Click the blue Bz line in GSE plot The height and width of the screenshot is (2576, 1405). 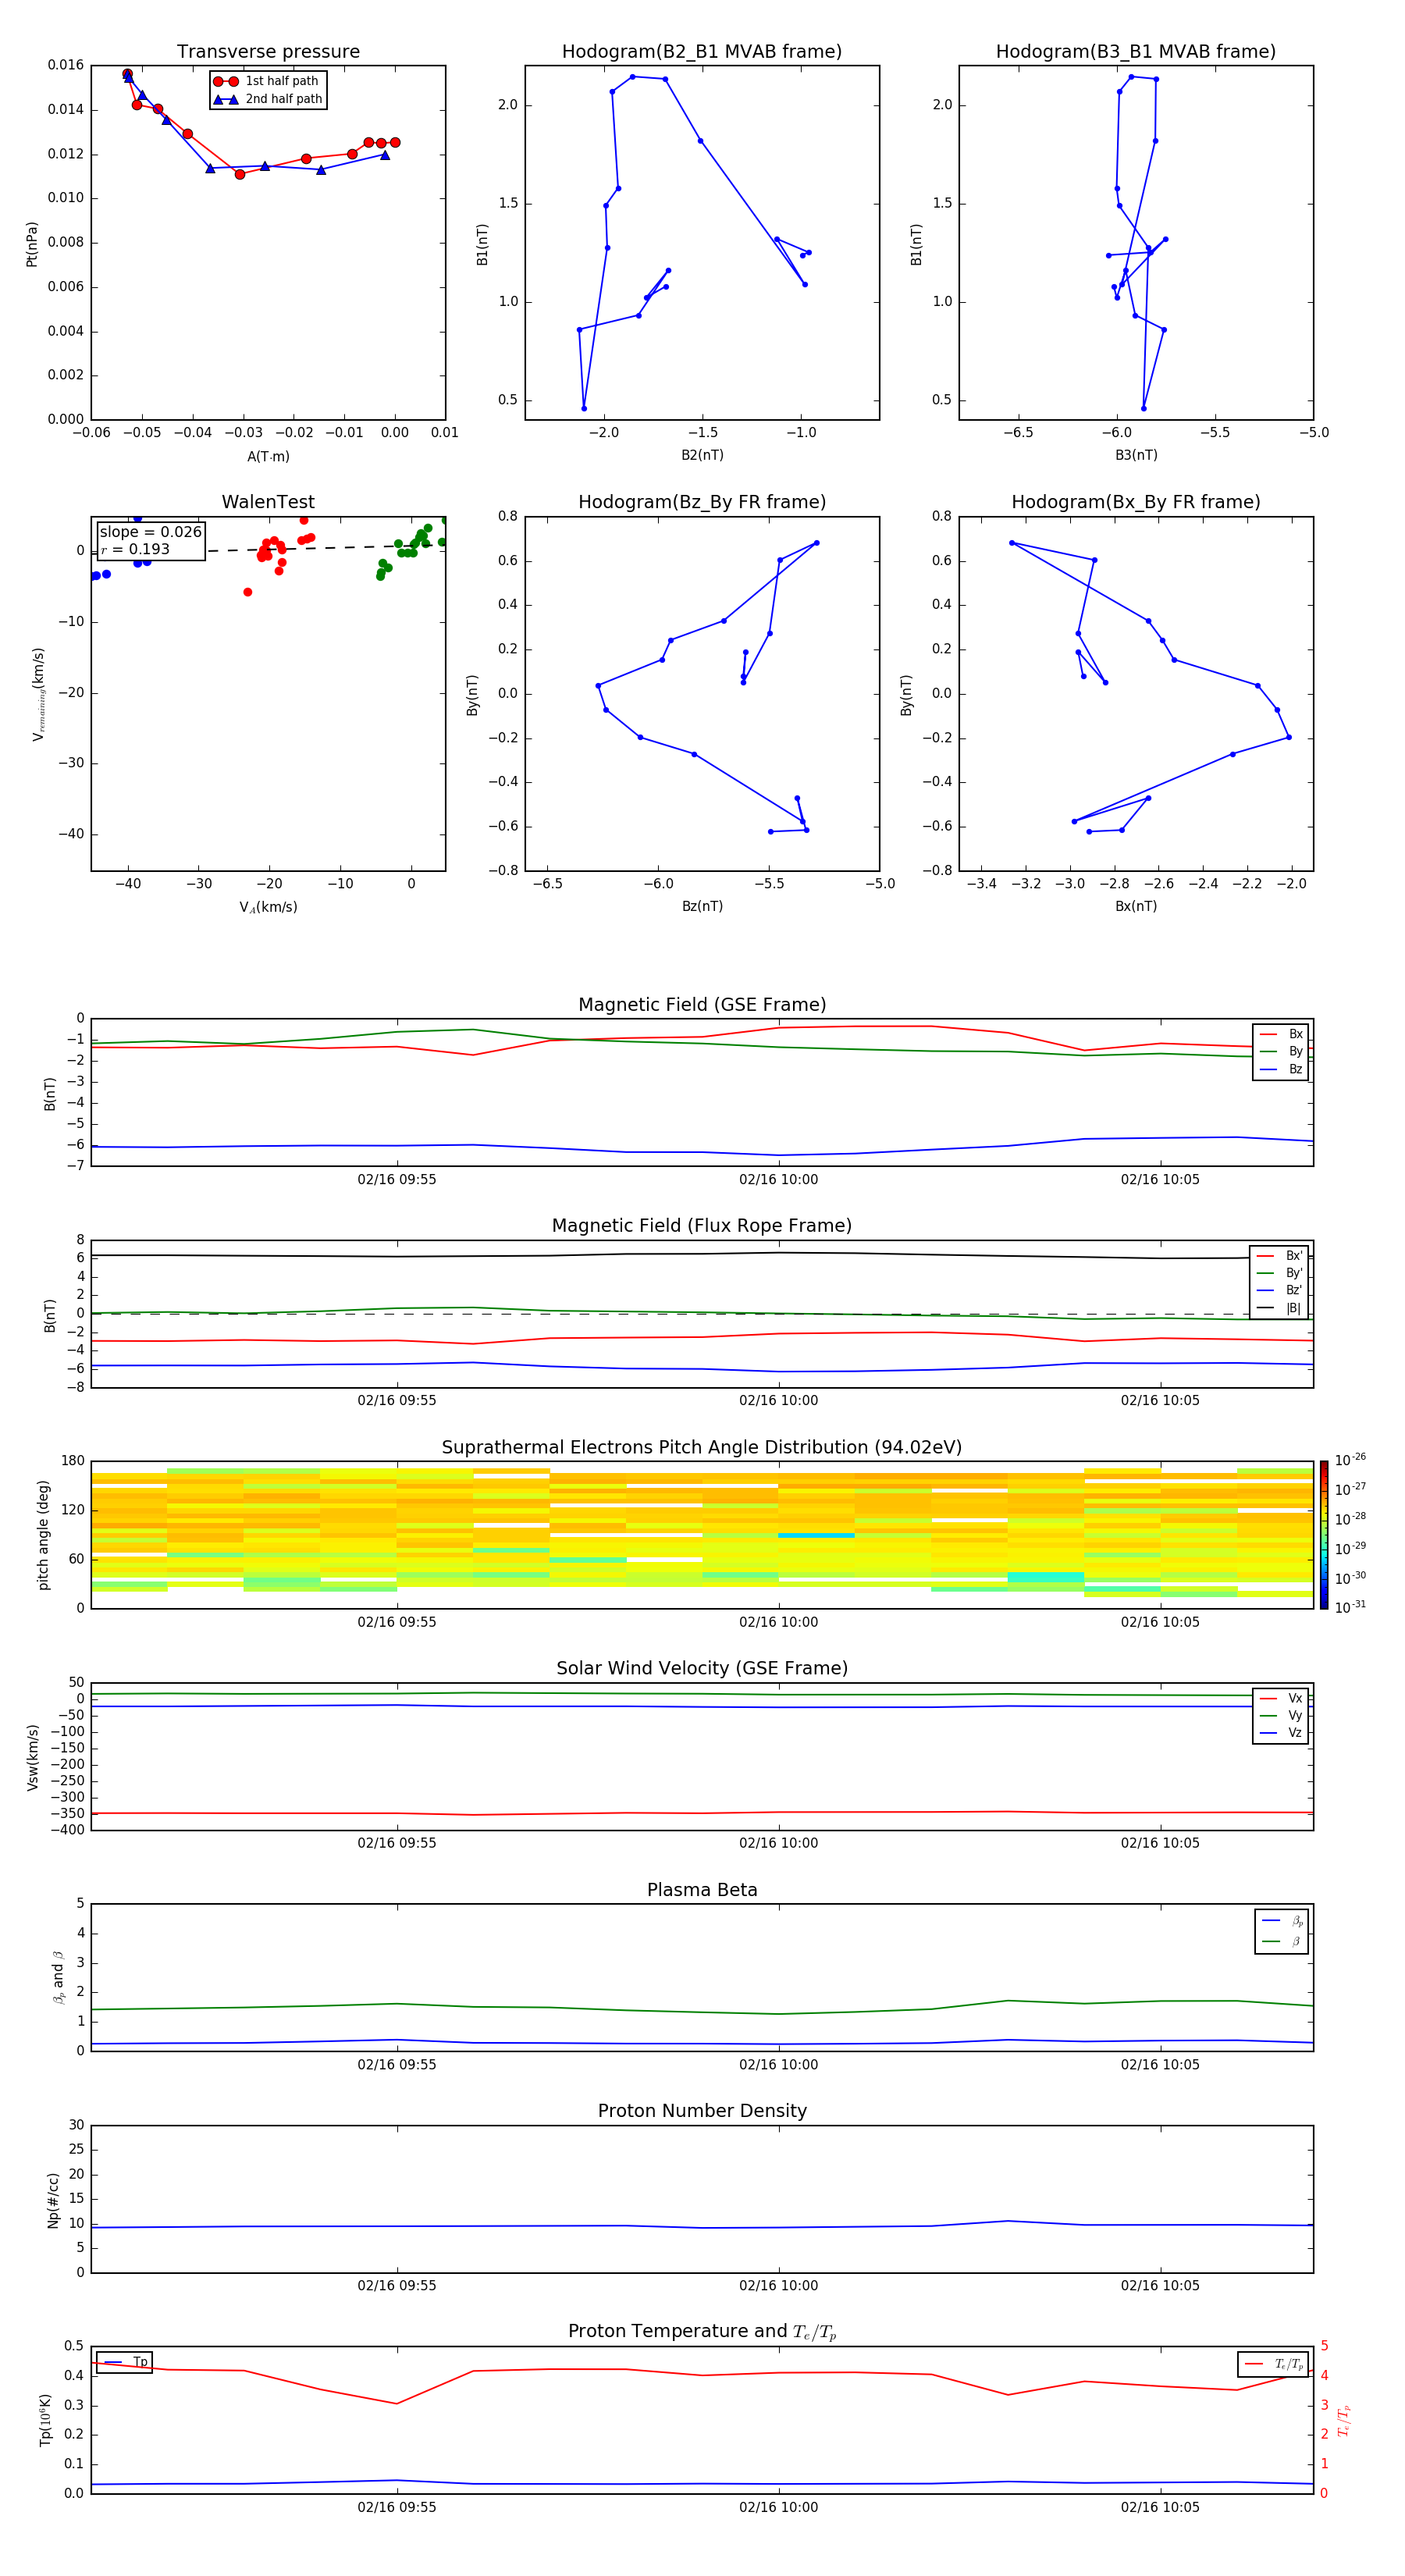(702, 1151)
